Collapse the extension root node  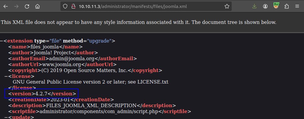(2, 41)
